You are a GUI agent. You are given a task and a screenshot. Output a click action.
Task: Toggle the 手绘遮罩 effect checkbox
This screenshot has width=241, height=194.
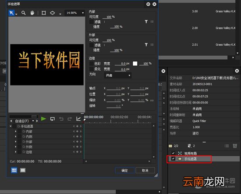(x=173, y=159)
